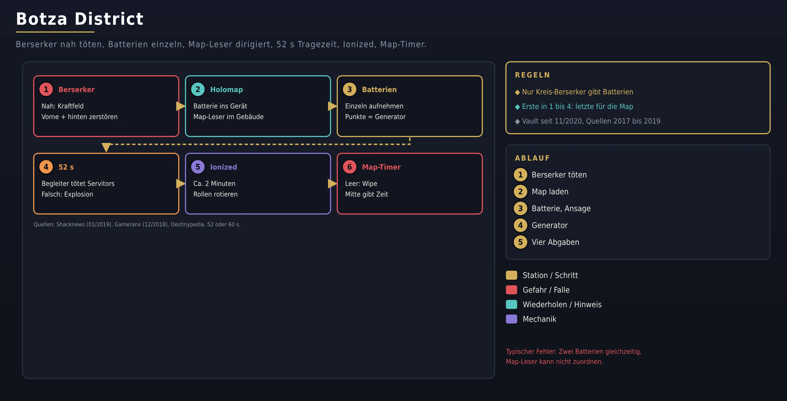The height and width of the screenshot is (401, 787).
Task: Click the teal diamond bullet before Erste in 1 bis 4
Action: [517, 107]
